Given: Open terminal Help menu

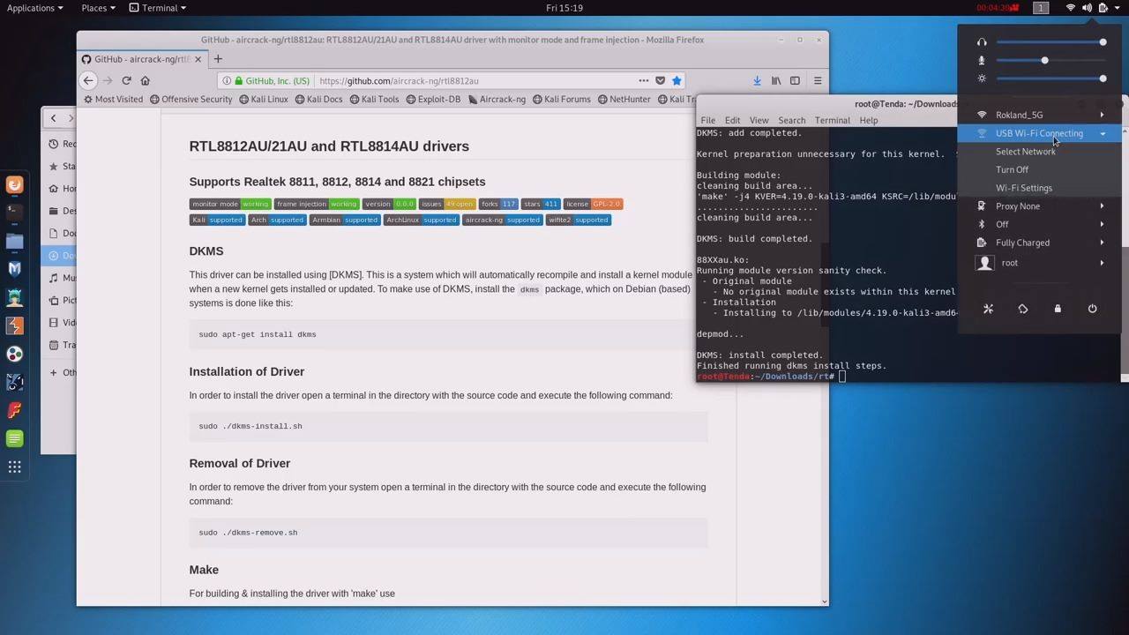Looking at the screenshot, I should [869, 120].
